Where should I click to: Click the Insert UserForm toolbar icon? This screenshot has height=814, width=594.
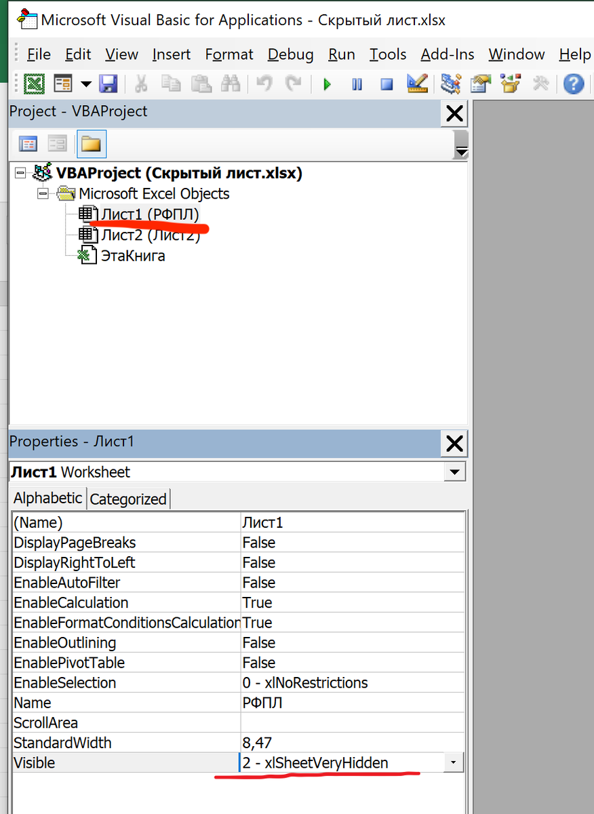click(63, 84)
